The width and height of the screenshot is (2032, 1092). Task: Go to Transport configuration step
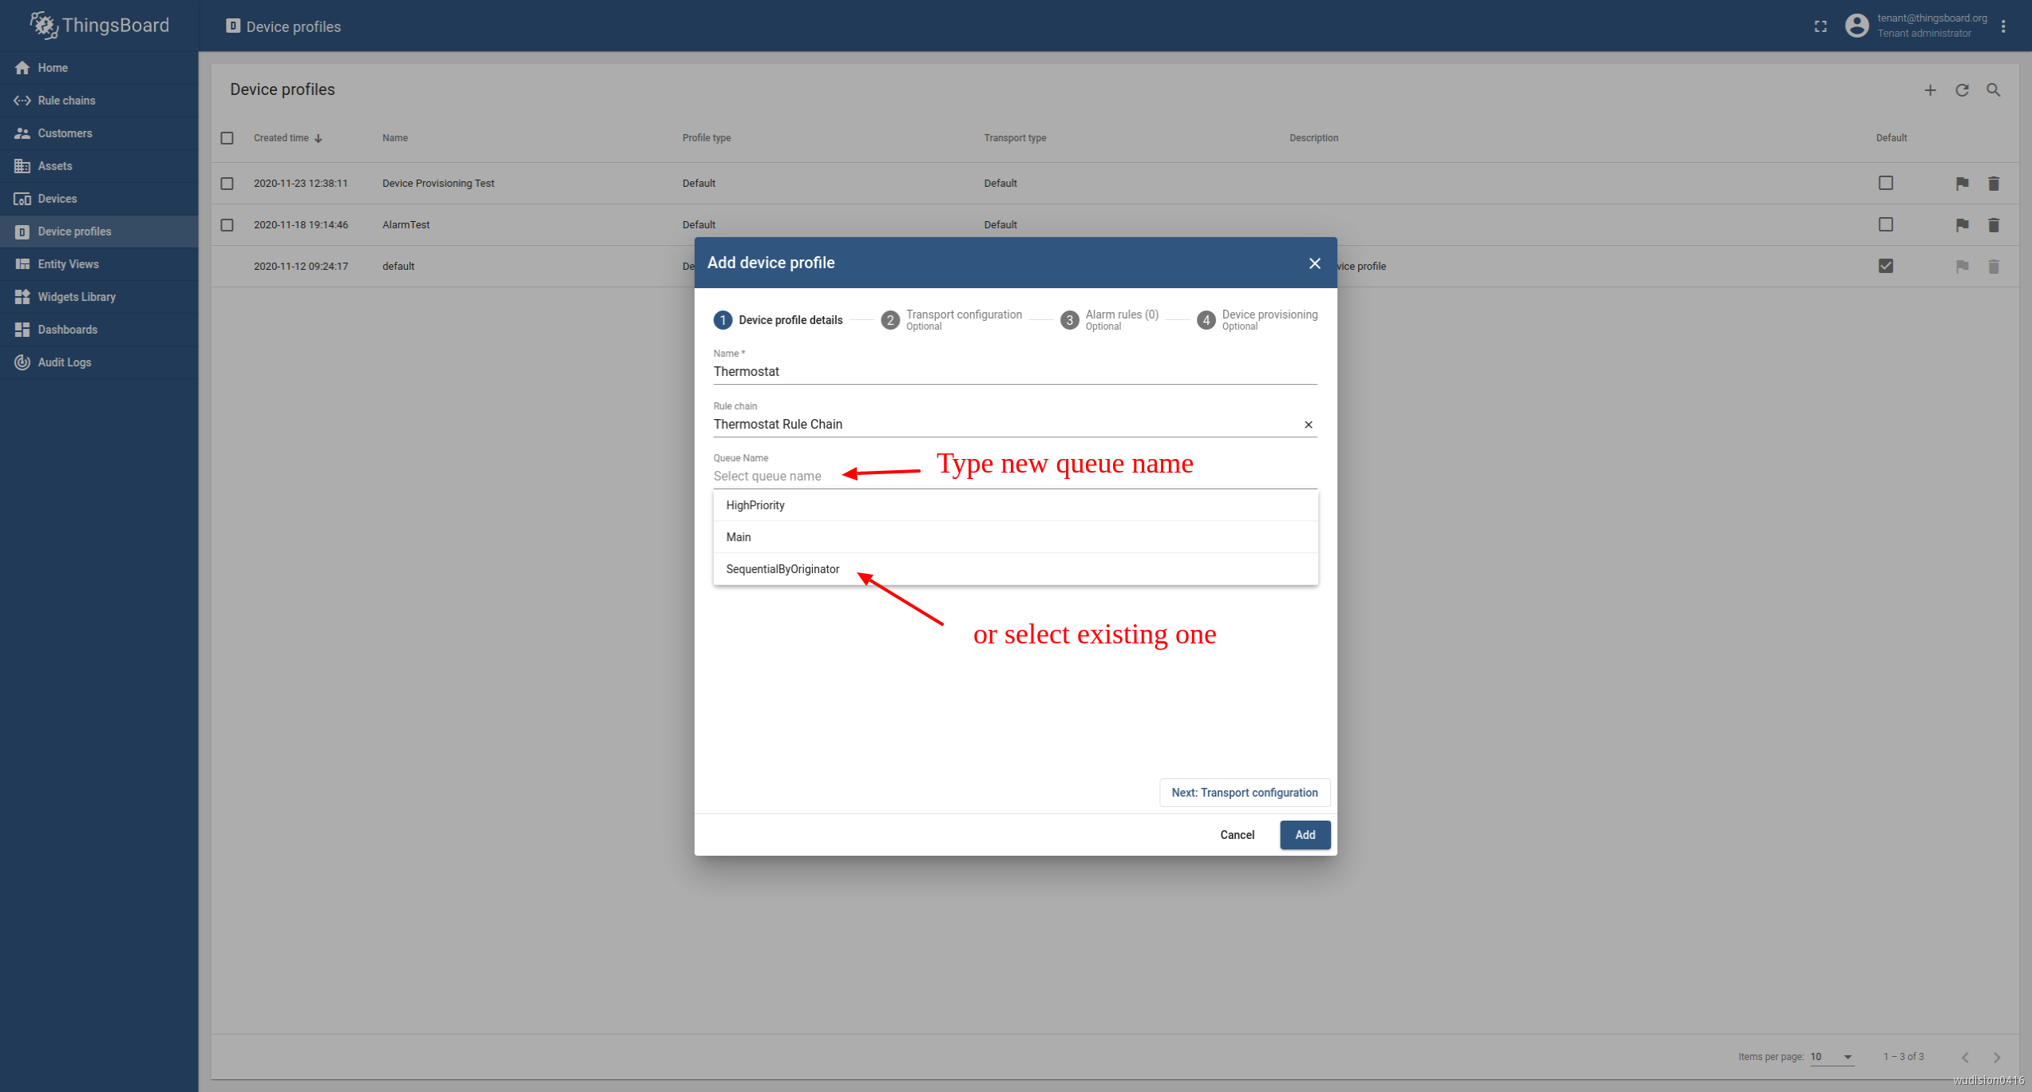[x=951, y=319]
